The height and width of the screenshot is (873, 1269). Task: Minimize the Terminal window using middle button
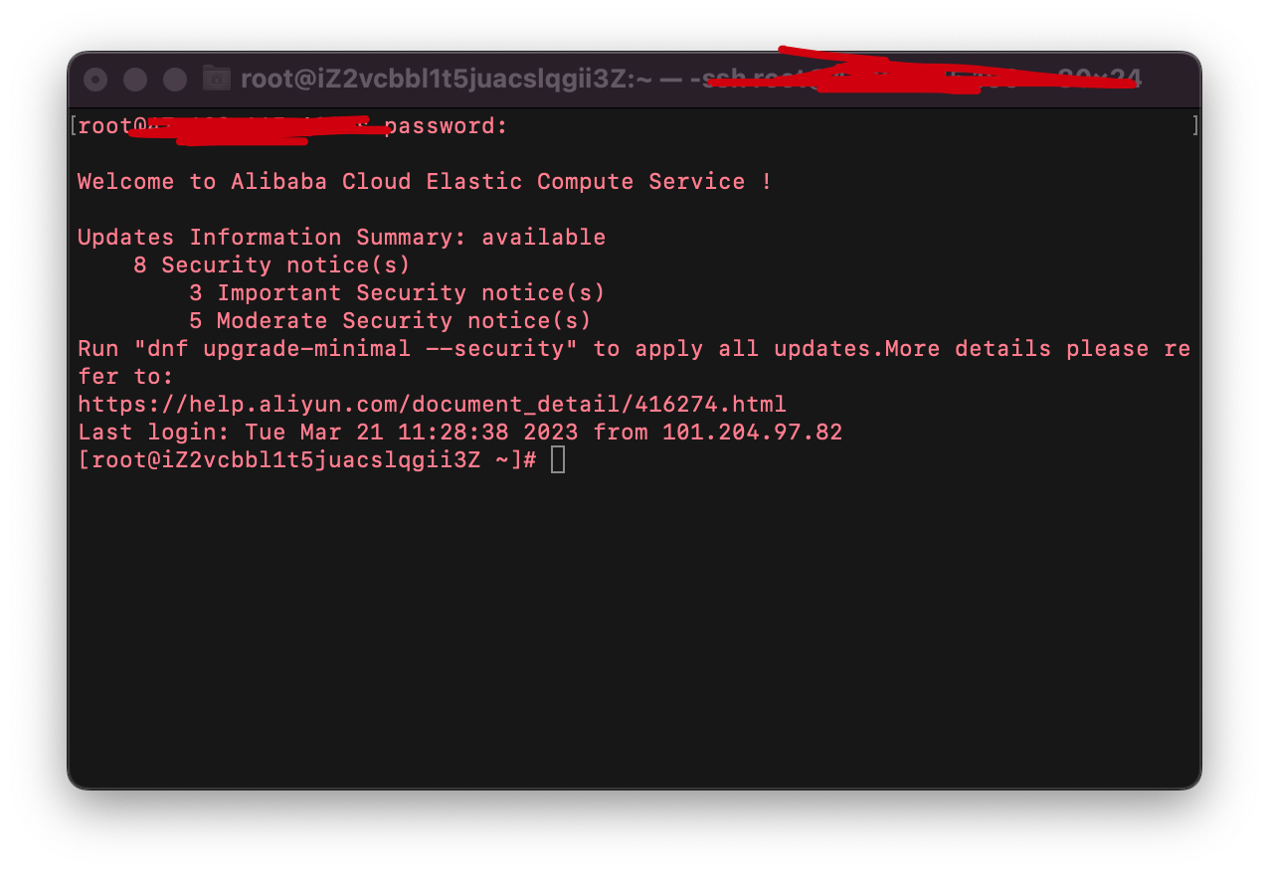tap(135, 80)
